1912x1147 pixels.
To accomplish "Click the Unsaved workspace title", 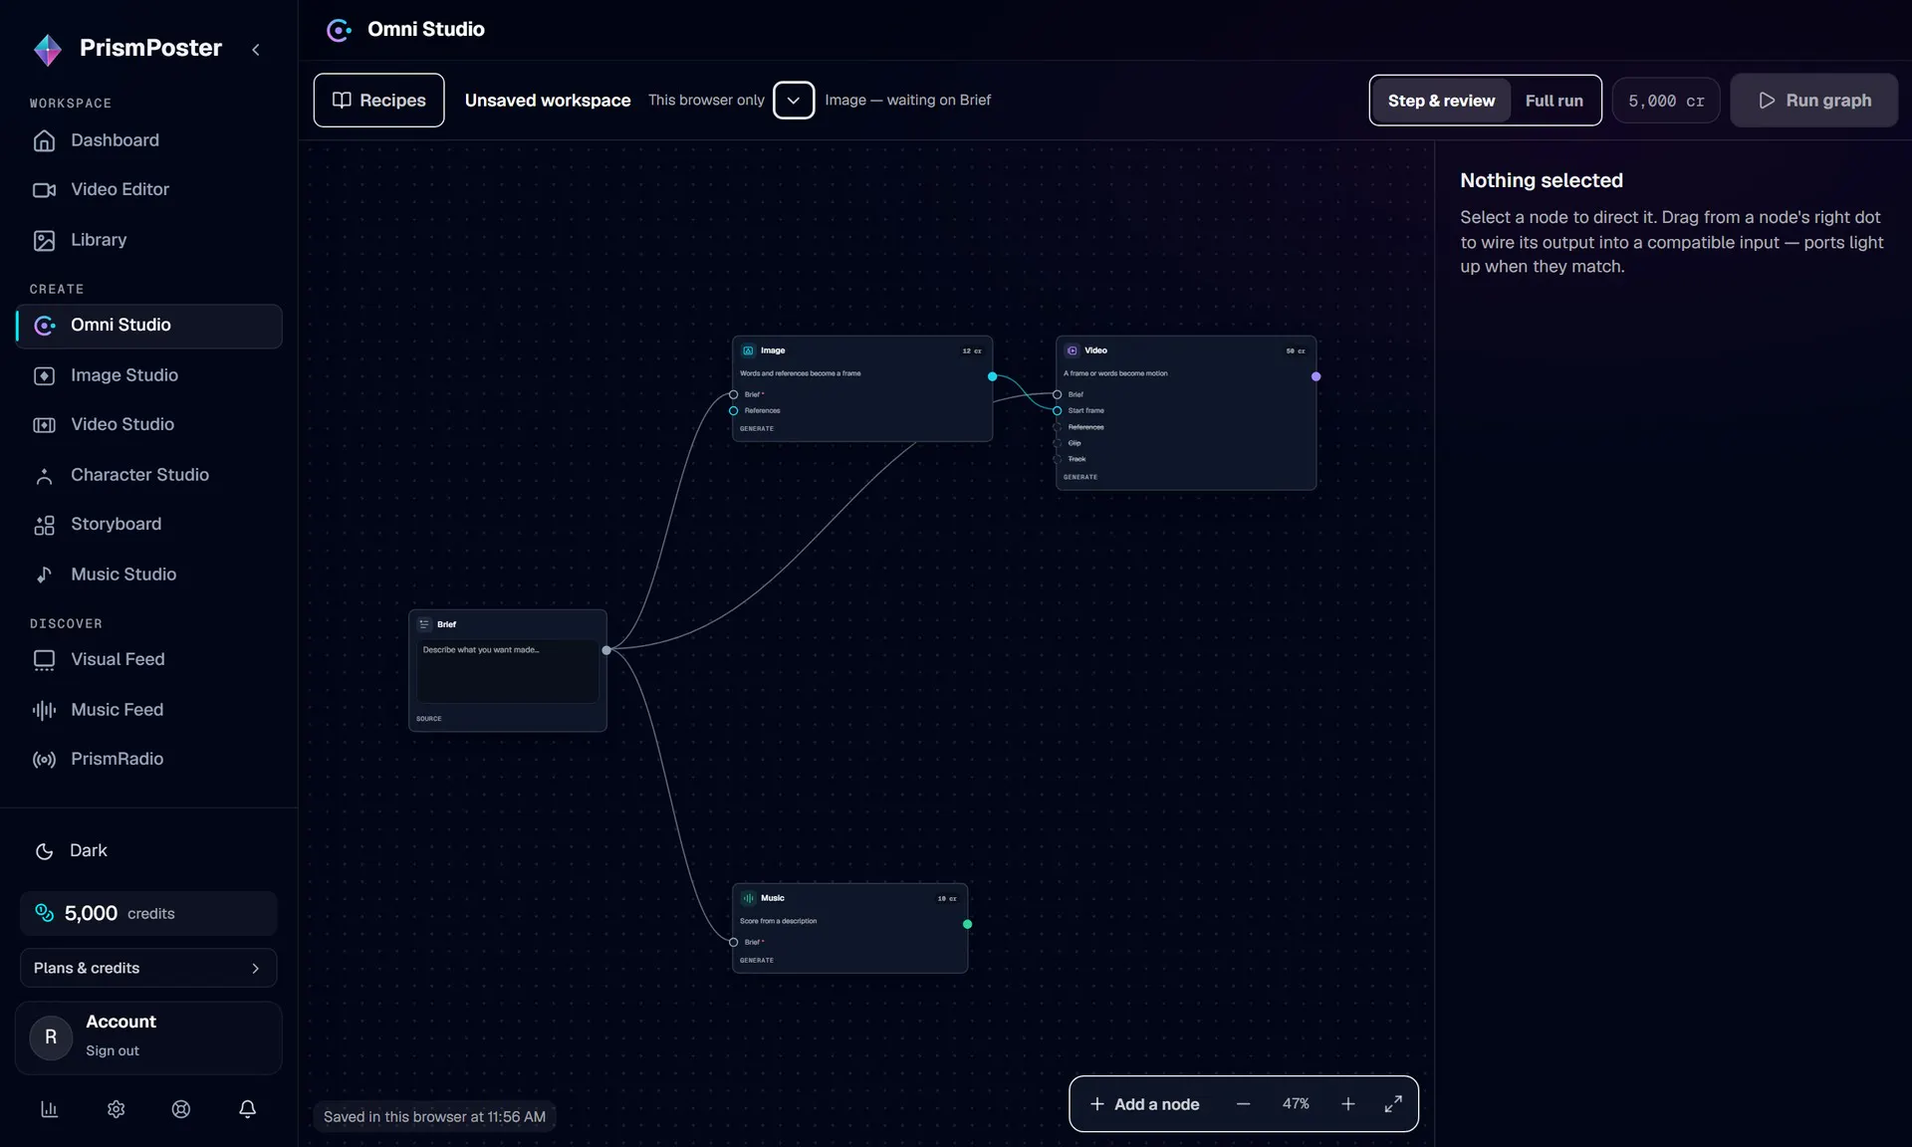I will pos(548,101).
